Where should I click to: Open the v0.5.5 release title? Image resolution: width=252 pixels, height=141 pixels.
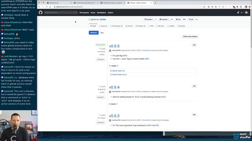coord(114,46)
